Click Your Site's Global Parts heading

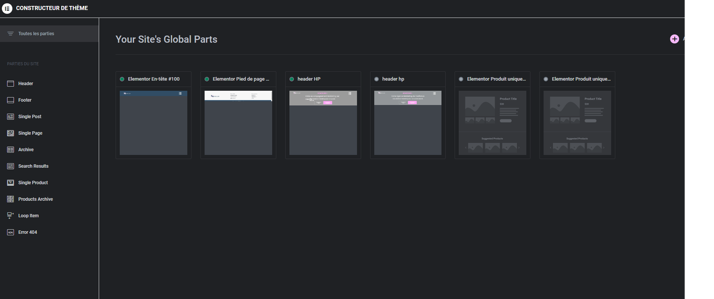(x=166, y=39)
